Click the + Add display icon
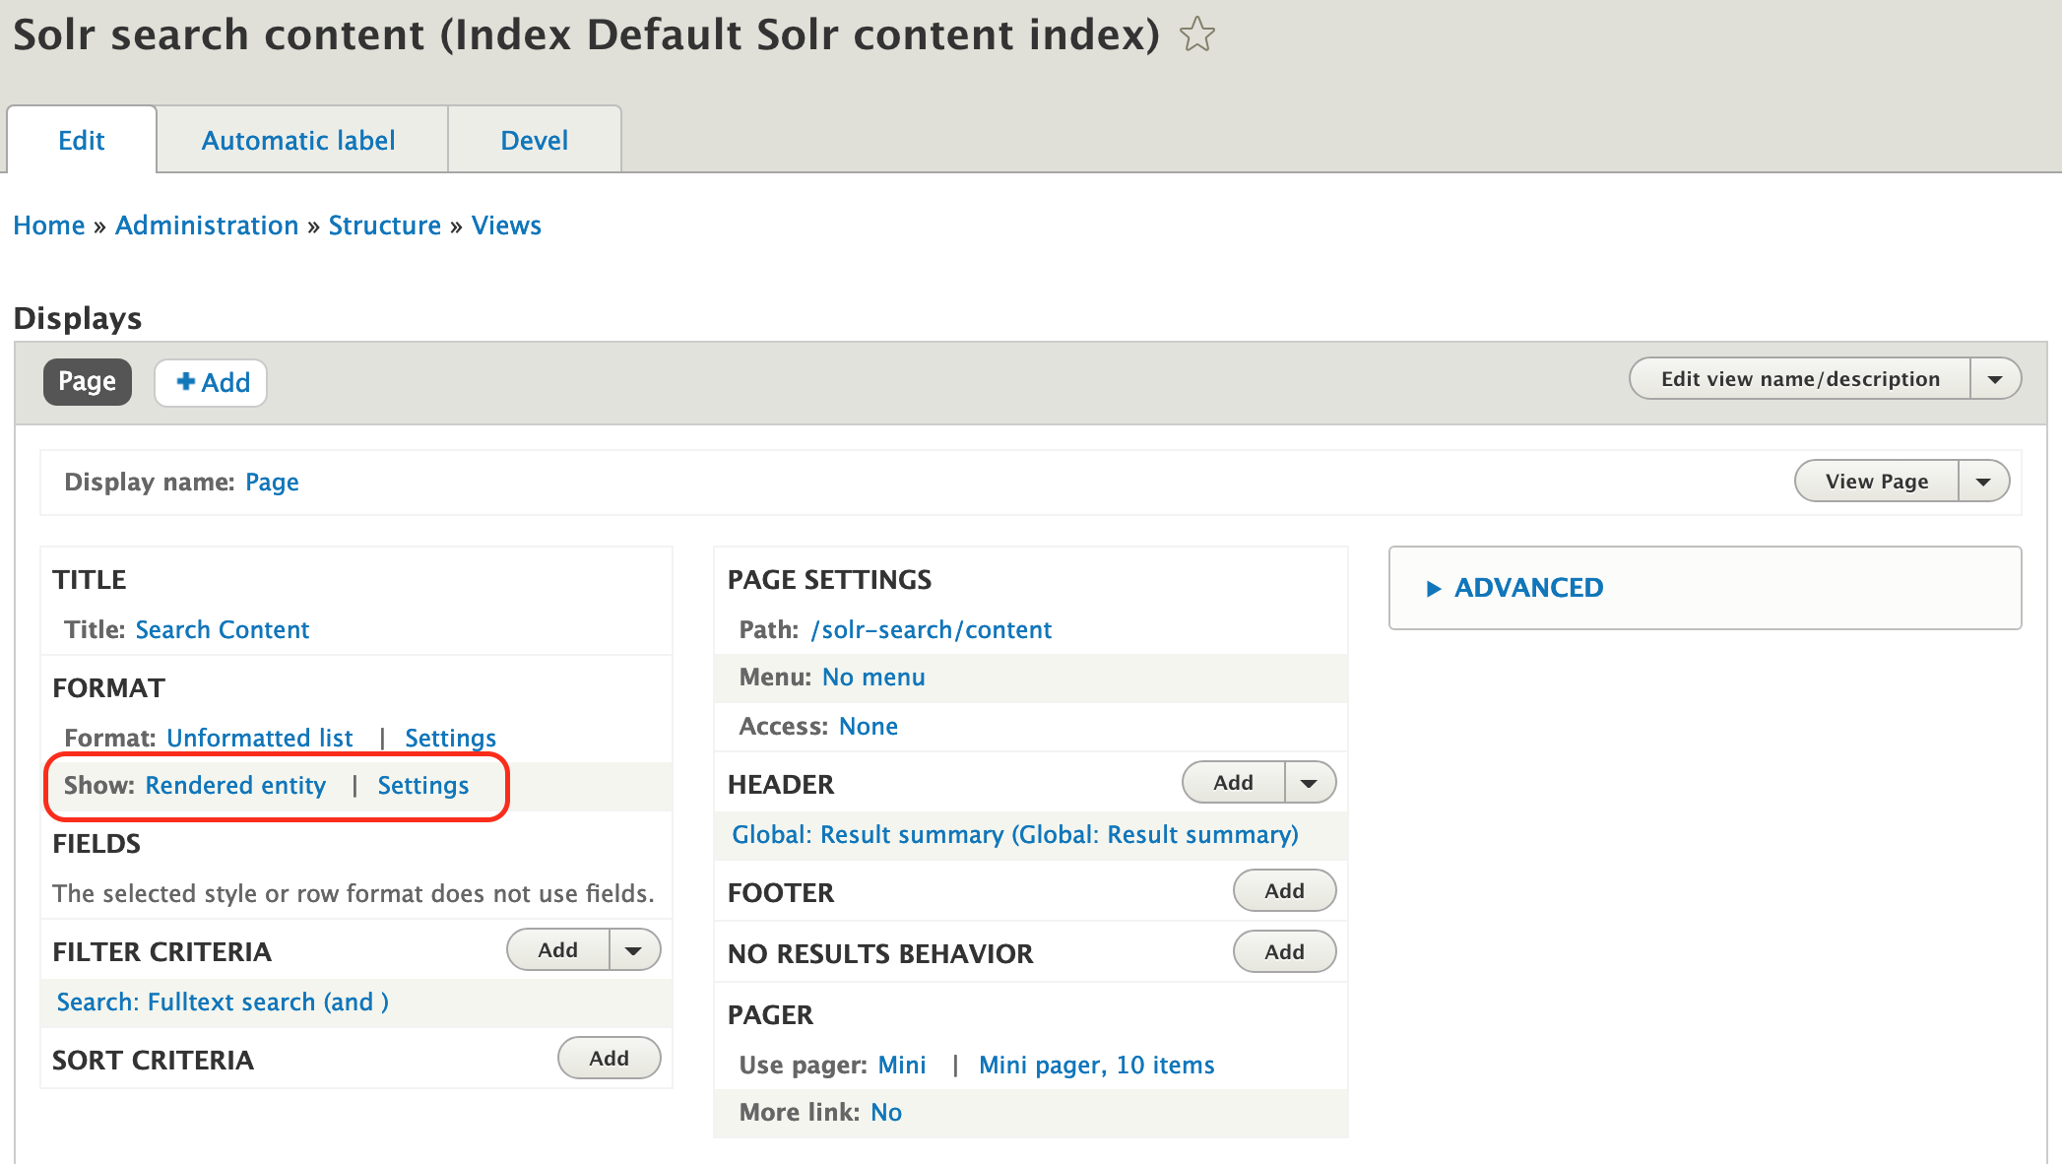Image resolution: width=2062 pixels, height=1164 pixels. pyautogui.click(x=210, y=382)
